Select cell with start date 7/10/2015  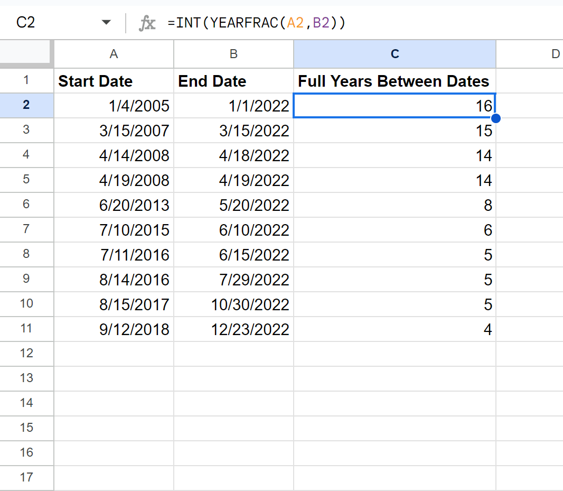pyautogui.click(x=114, y=230)
